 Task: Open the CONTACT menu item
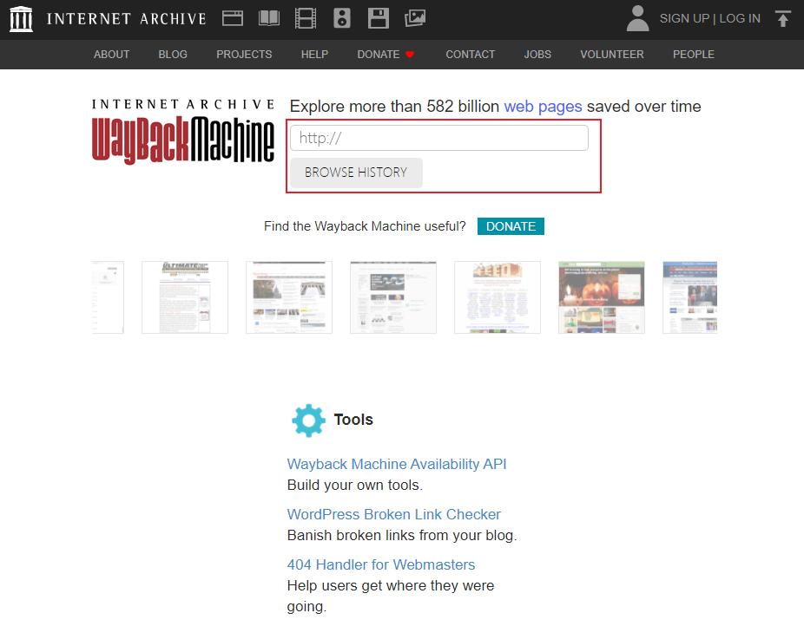pos(471,55)
